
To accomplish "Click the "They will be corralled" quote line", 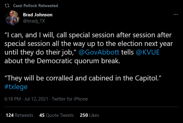I will [x=83, y=78].
